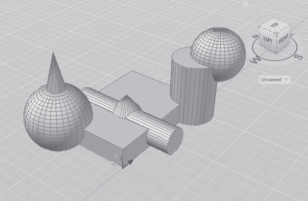Select the small cone on the horizontal cylinder
Viewport: 308px width, 201px height.
(125, 106)
